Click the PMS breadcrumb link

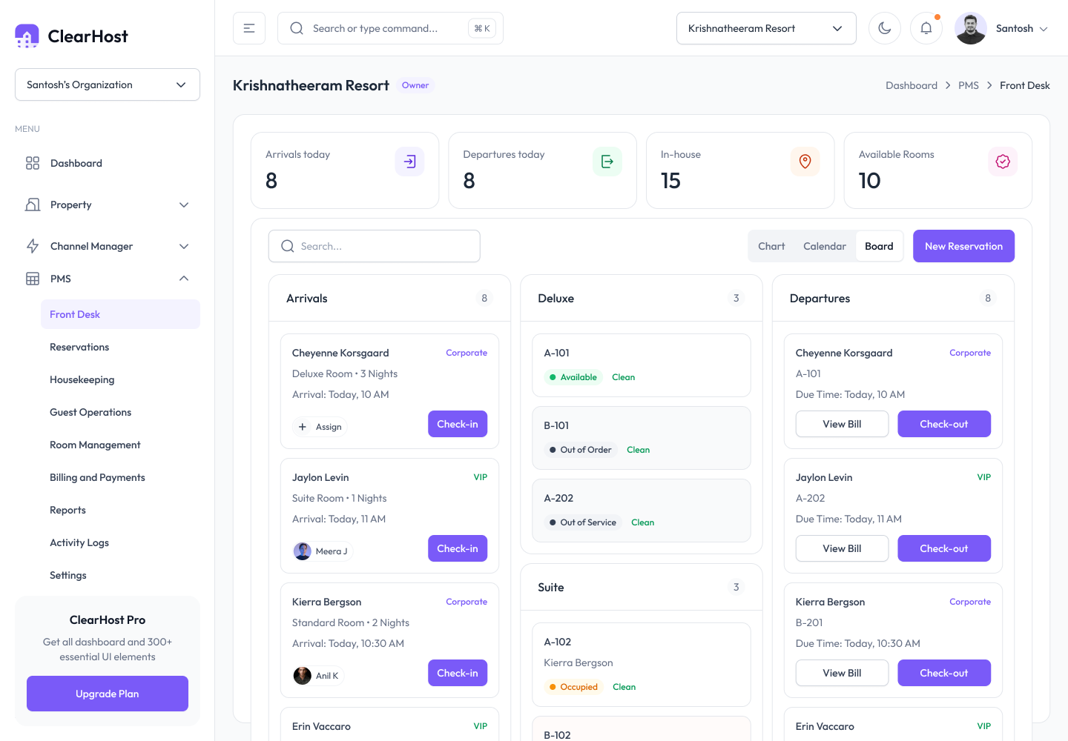969,85
